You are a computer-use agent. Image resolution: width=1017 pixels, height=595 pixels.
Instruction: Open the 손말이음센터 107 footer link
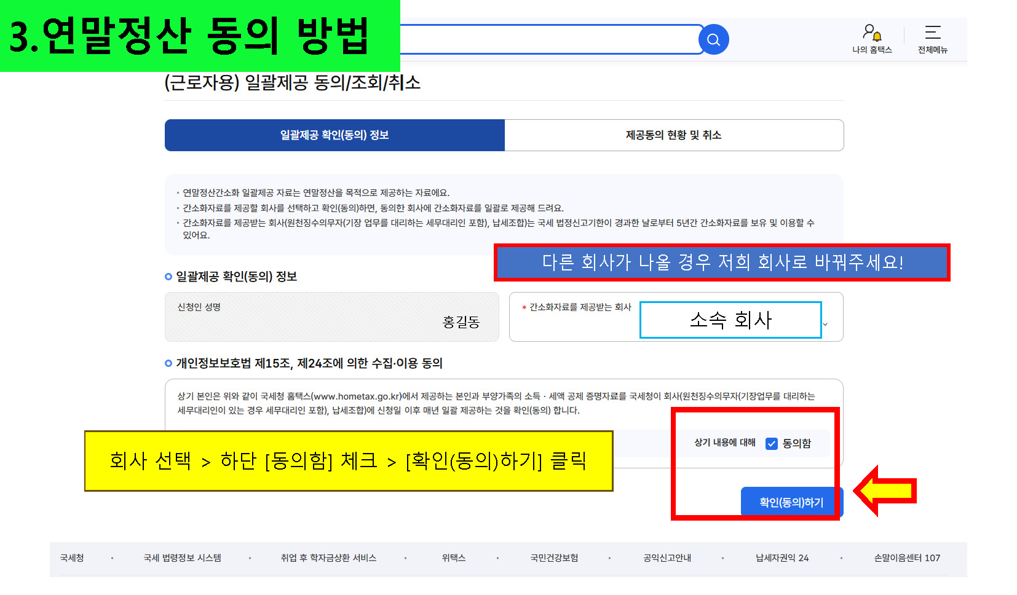(906, 558)
